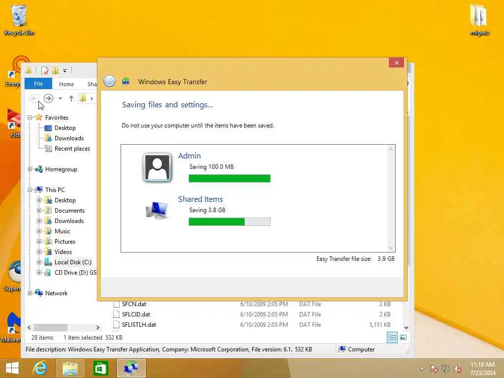
Task: Collapse the This PC tree node
Action: pyautogui.click(x=30, y=190)
